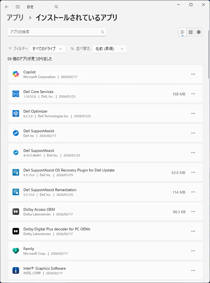This screenshot has width=210, height=283.
Task: Select the Dolby Digital Plus decoder entry
Action: [x=85, y=231]
